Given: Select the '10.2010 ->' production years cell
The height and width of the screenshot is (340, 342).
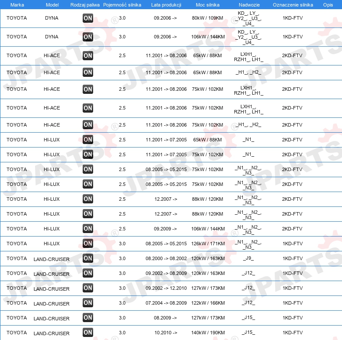Looking at the screenshot, I should coord(166,333).
